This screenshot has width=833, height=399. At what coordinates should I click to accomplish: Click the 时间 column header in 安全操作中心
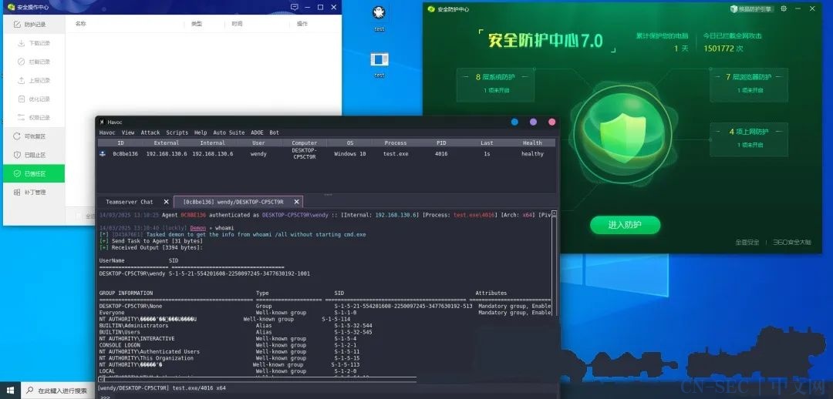click(x=237, y=24)
